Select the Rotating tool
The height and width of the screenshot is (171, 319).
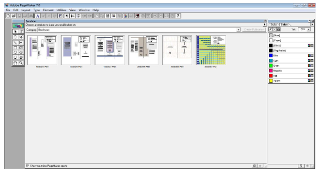(15, 37)
